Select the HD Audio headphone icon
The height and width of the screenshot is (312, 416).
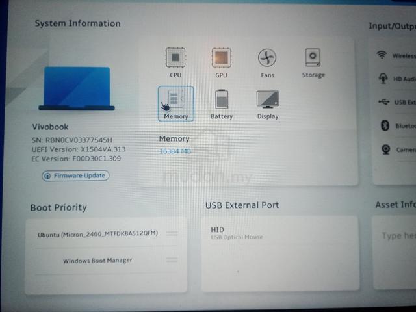pyautogui.click(x=383, y=78)
